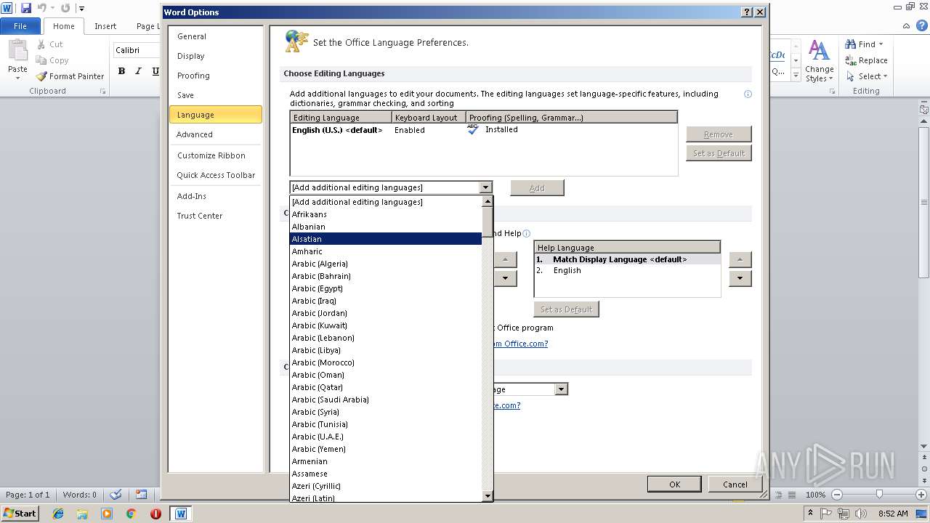Select Match Display Language help entry
The image size is (930, 523).
(628, 259)
